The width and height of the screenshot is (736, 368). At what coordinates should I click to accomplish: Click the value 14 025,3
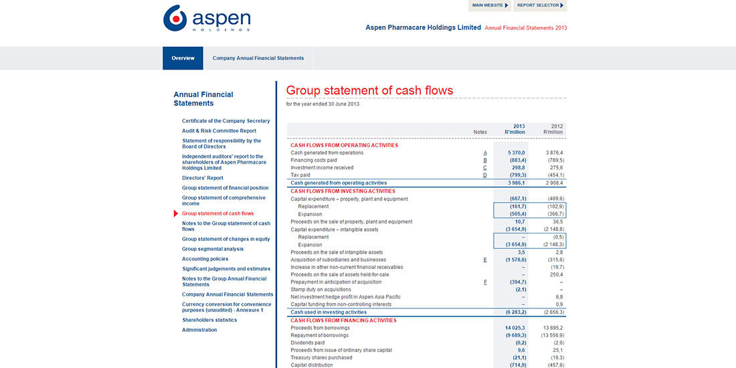tap(515, 328)
